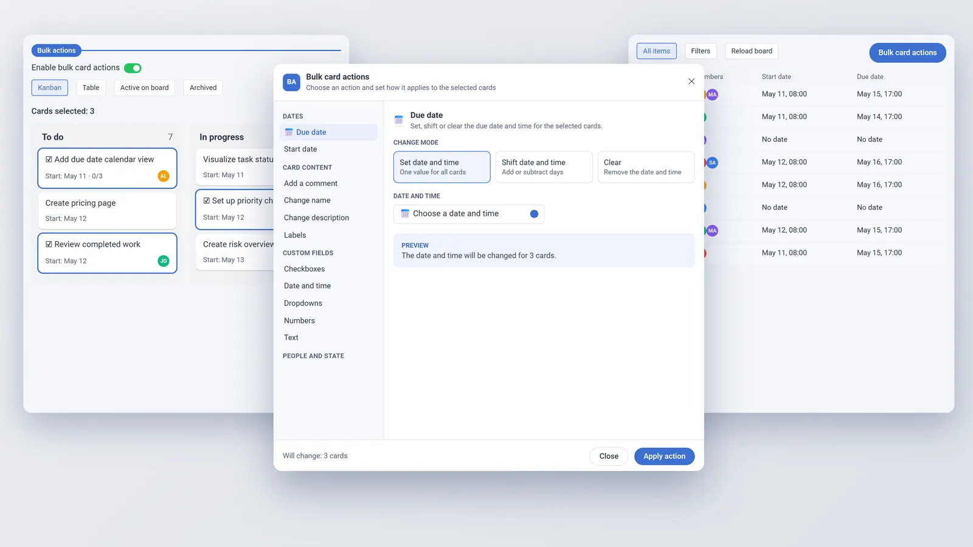The image size is (973, 547).
Task: Click the "May 14, 17:00" due date cell
Action: tap(879, 117)
